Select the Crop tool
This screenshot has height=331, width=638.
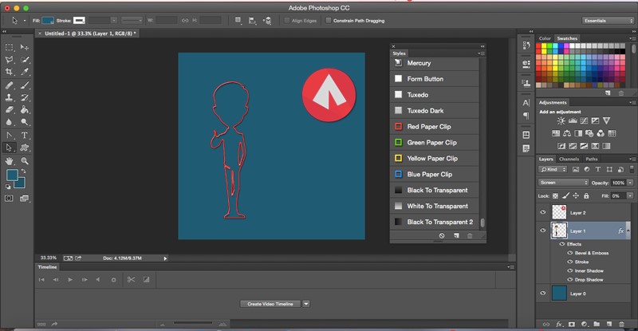click(x=9, y=72)
